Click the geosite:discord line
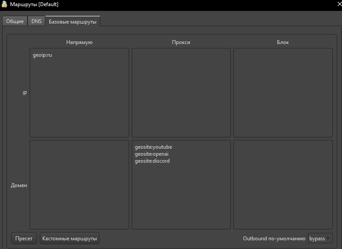This screenshot has height=249, width=342. (152, 161)
